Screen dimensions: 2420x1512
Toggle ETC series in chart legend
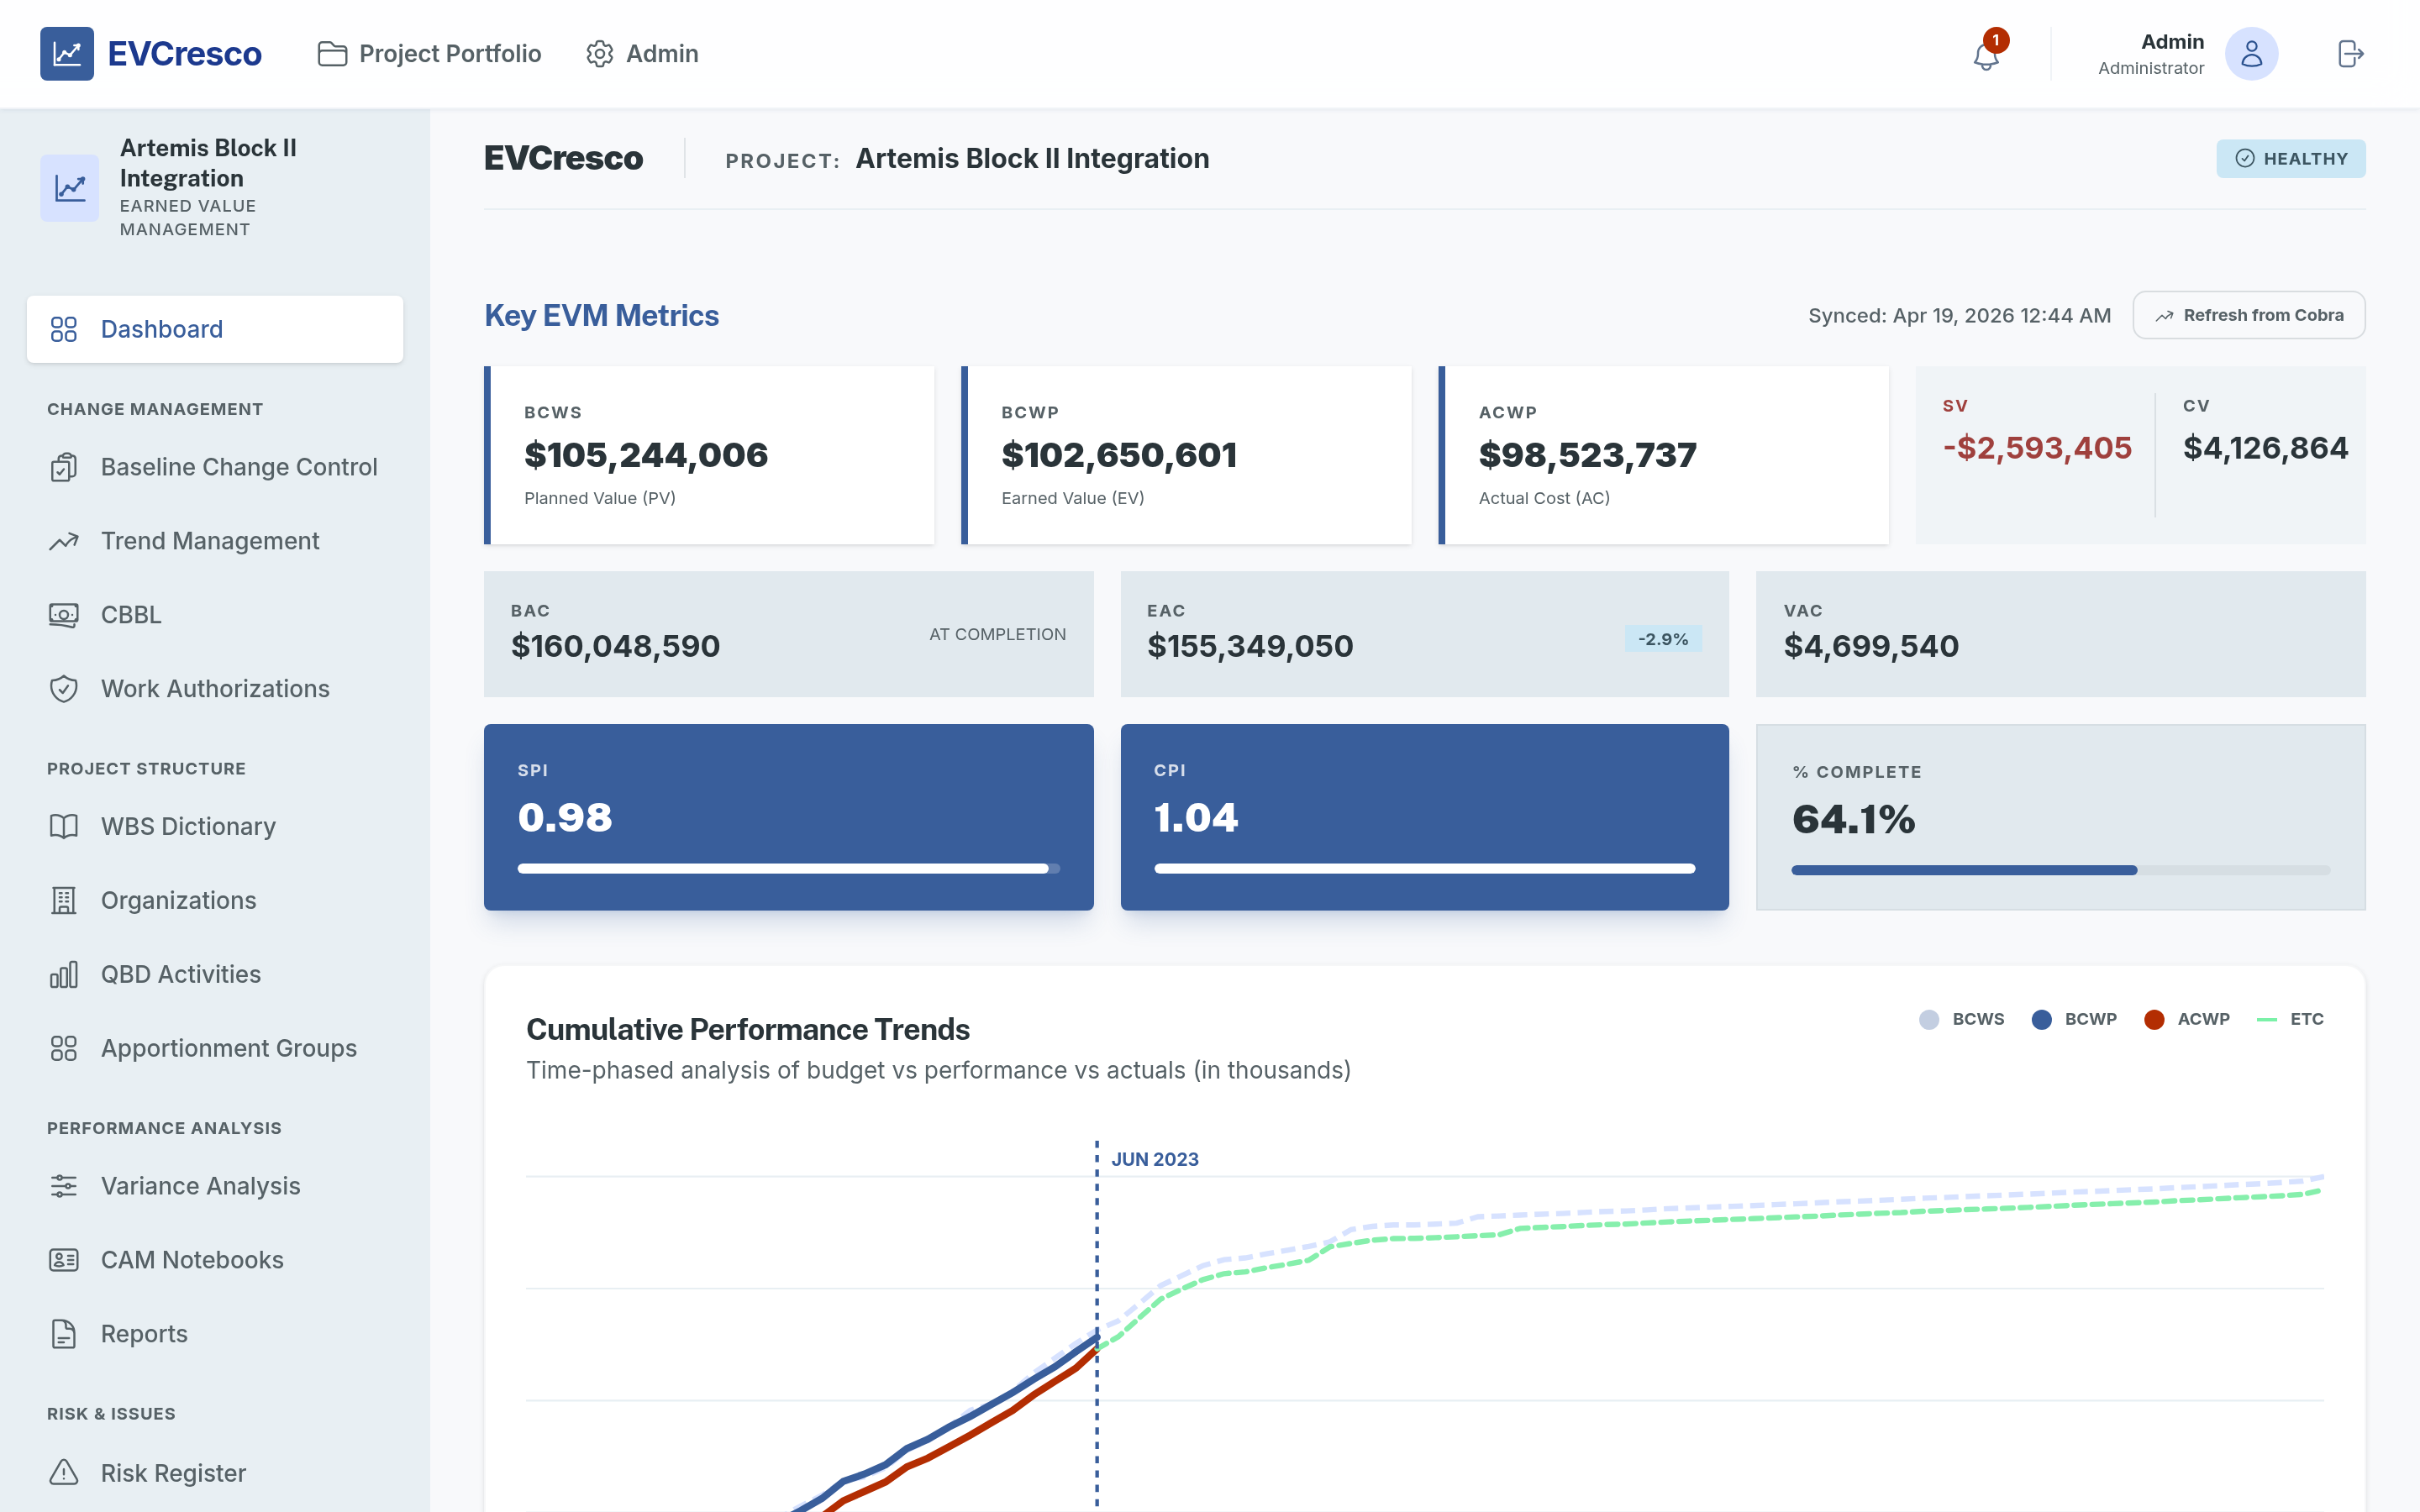pos(2290,1019)
